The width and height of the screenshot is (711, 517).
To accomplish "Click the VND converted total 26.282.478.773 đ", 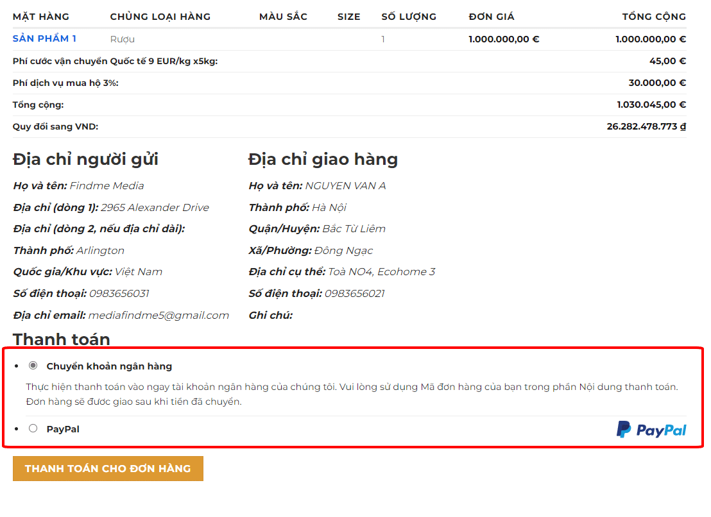I will (x=646, y=126).
